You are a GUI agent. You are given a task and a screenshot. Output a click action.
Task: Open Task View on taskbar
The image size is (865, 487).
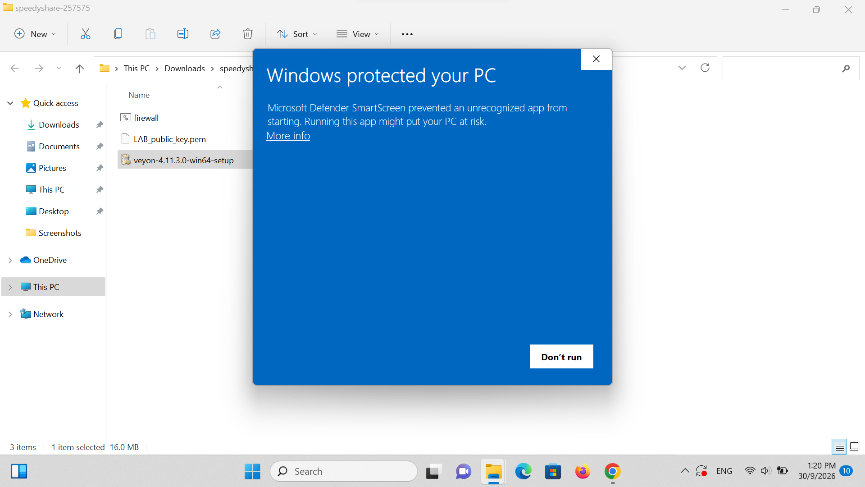point(433,472)
